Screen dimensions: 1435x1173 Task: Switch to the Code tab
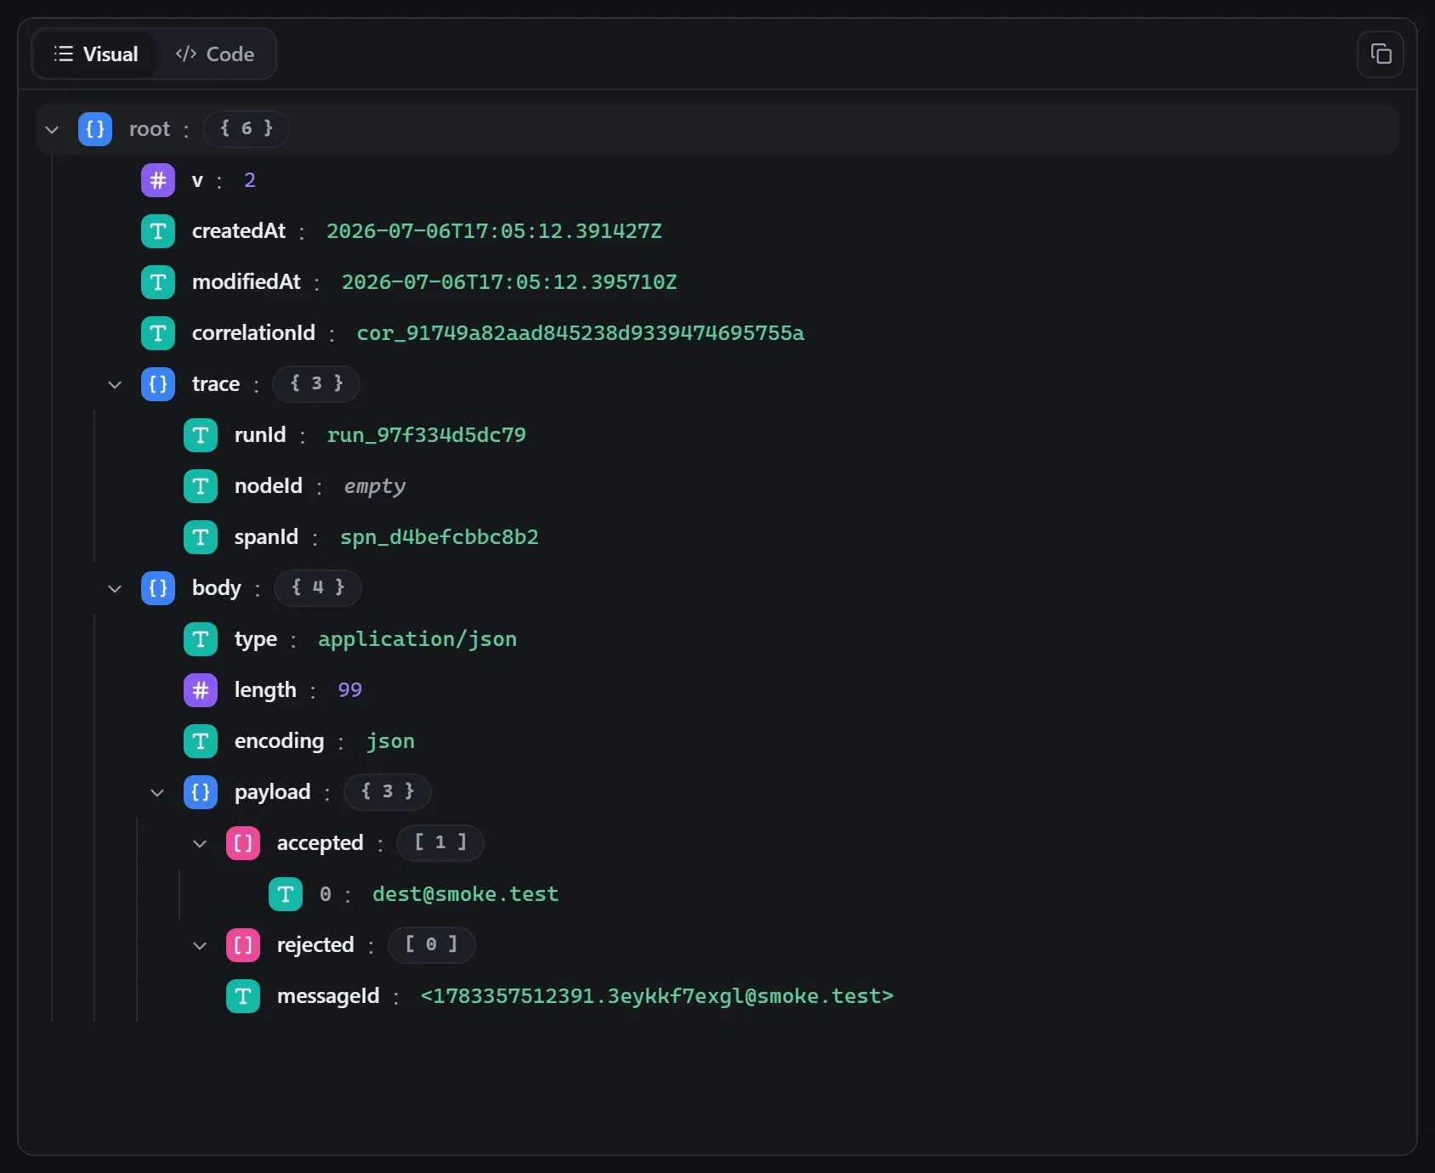coord(215,54)
